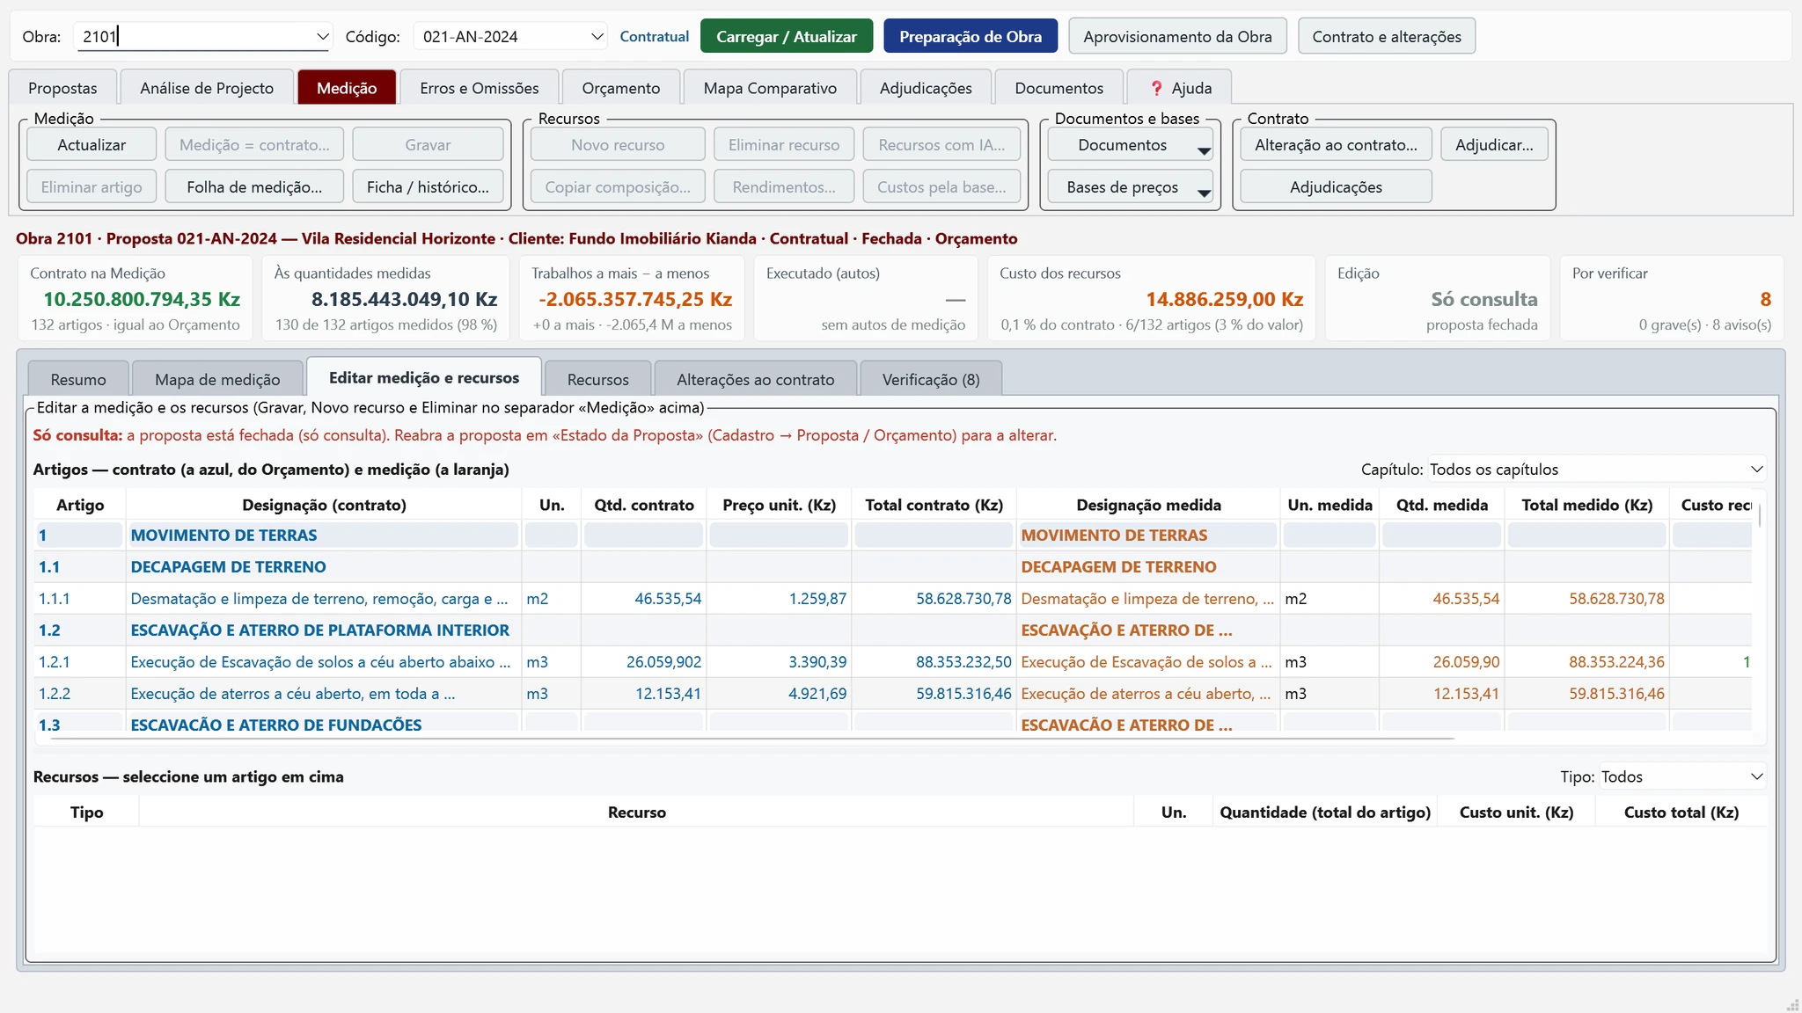Click the Qtd. contrato value 12.153,41
This screenshot has height=1013, width=1802.
pyautogui.click(x=643, y=694)
